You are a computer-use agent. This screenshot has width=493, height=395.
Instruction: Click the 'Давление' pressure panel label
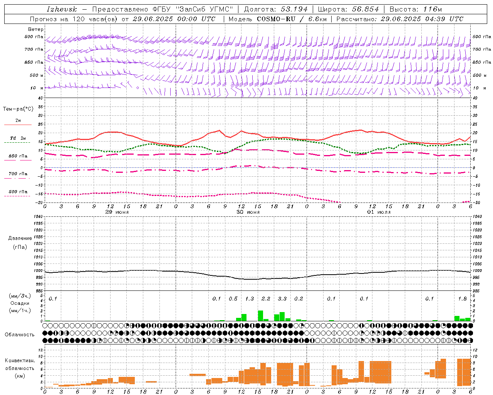click(x=20, y=238)
